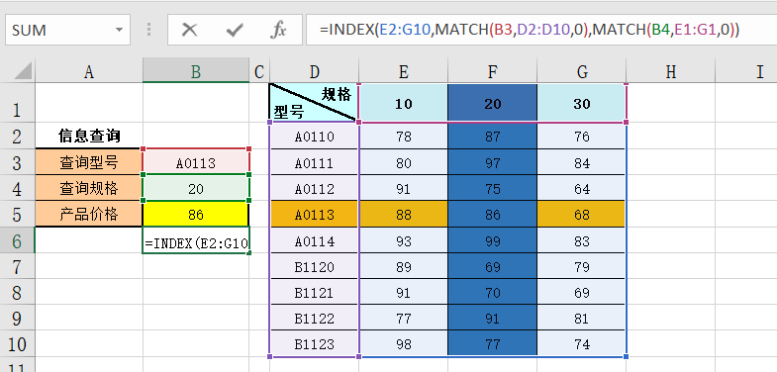Viewport: 777px width, 372px height.
Task: Click cell G9 with value 81
Action: point(582,318)
